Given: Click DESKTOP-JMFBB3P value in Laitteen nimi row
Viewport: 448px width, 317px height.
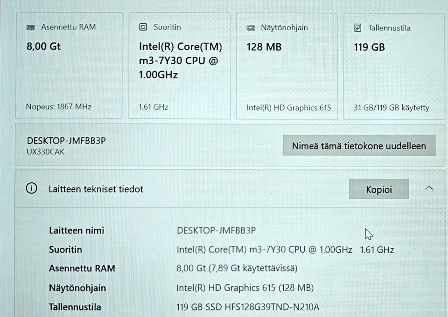Looking at the screenshot, I should [x=216, y=230].
